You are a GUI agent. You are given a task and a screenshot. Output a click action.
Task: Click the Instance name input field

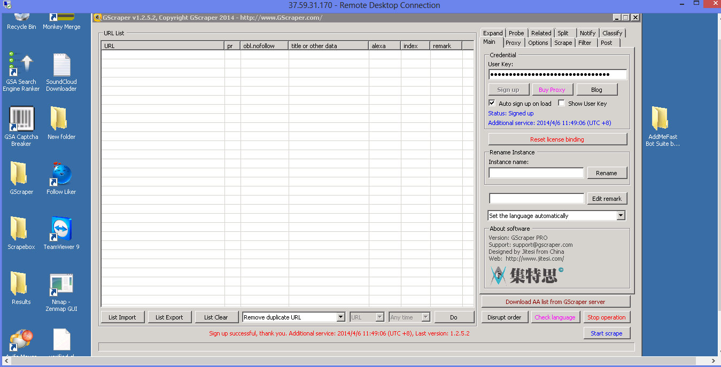click(536, 173)
